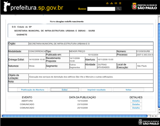Click the Voltar button
Viewport: 160px width, 126px height.
tap(128, 90)
